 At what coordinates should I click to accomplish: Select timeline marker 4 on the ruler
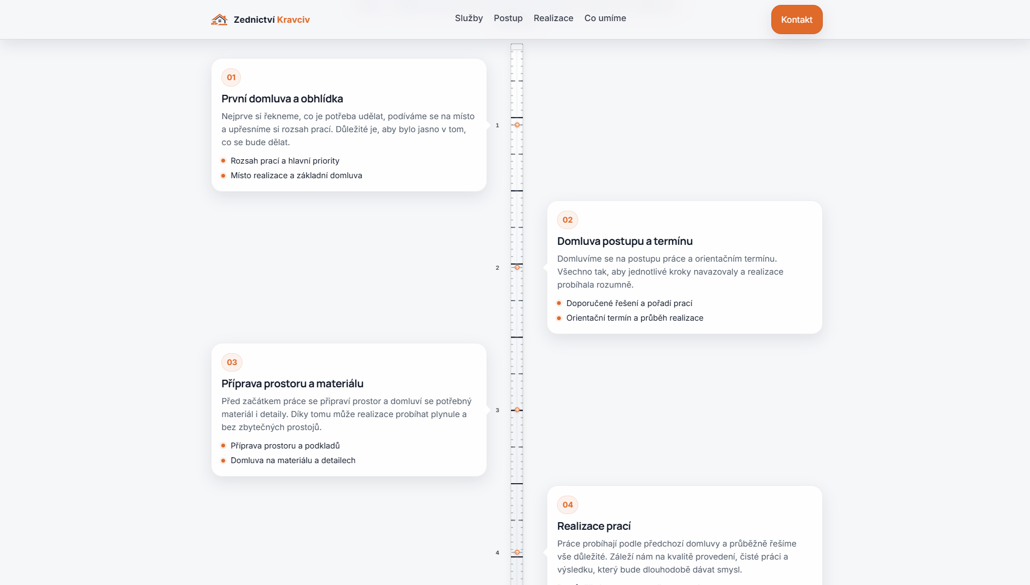coord(517,552)
